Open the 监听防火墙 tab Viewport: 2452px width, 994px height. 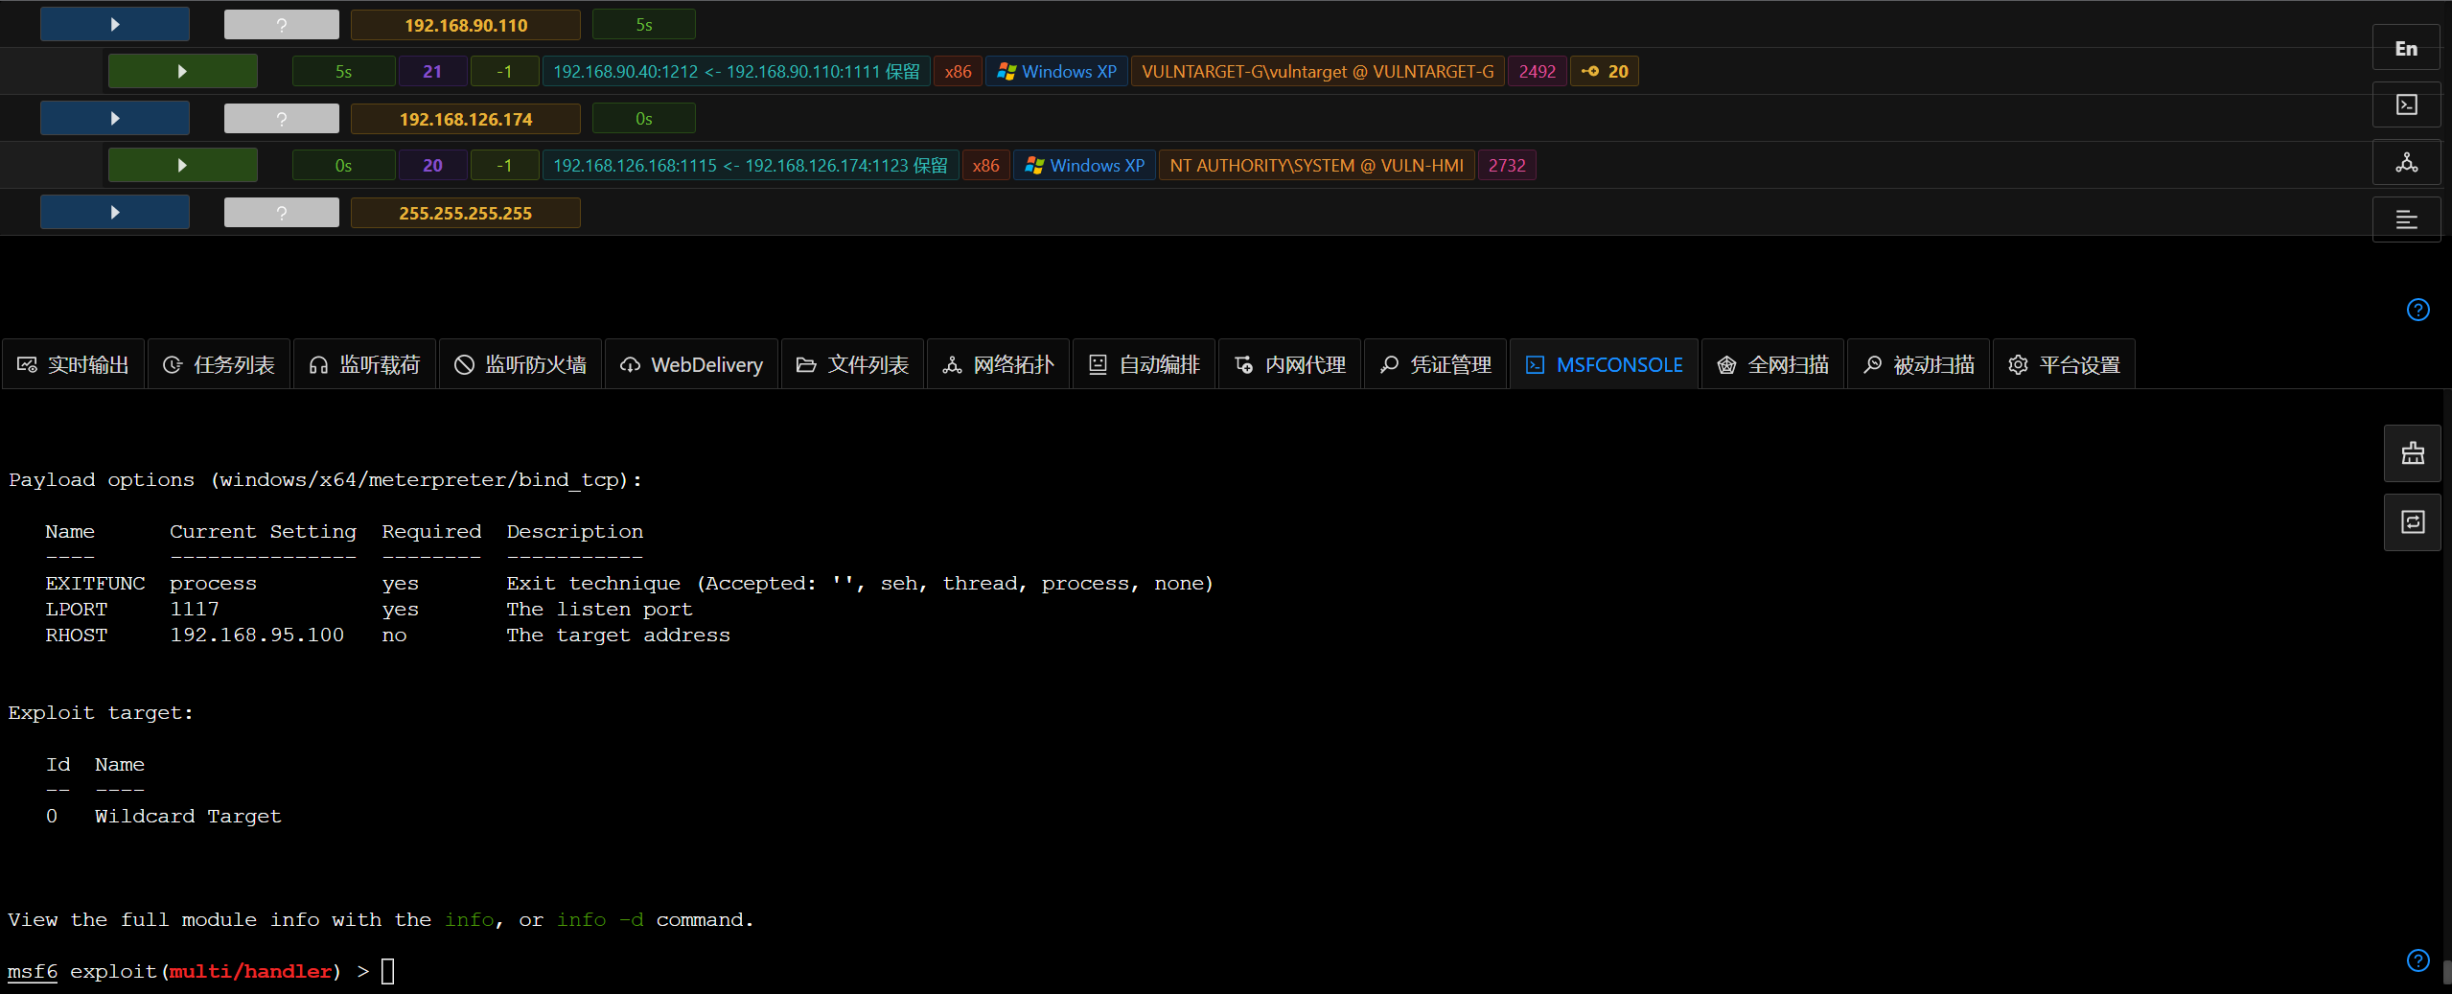[520, 365]
